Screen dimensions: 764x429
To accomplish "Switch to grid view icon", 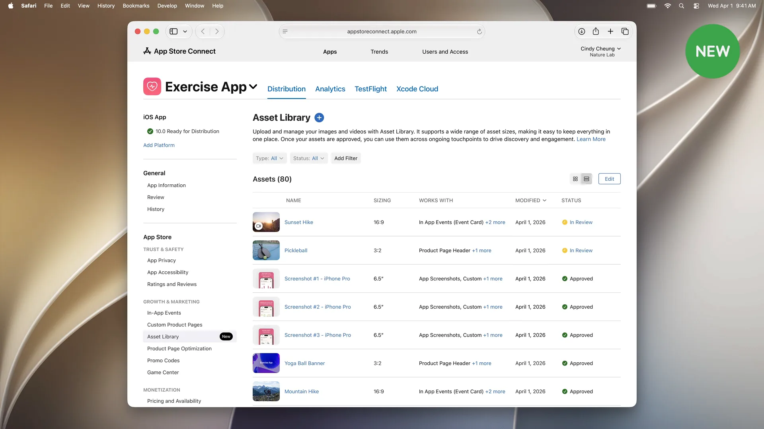I will 575,179.
